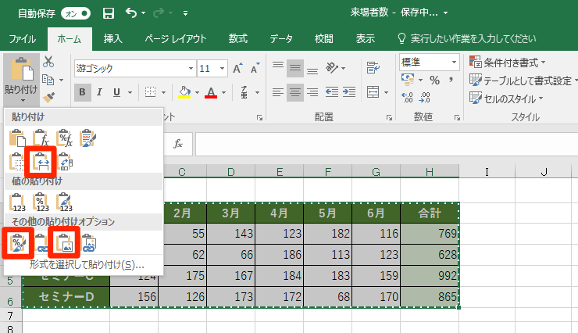The height and width of the screenshot is (333, 578).
Task: Click the save disk icon
Action: point(109,13)
